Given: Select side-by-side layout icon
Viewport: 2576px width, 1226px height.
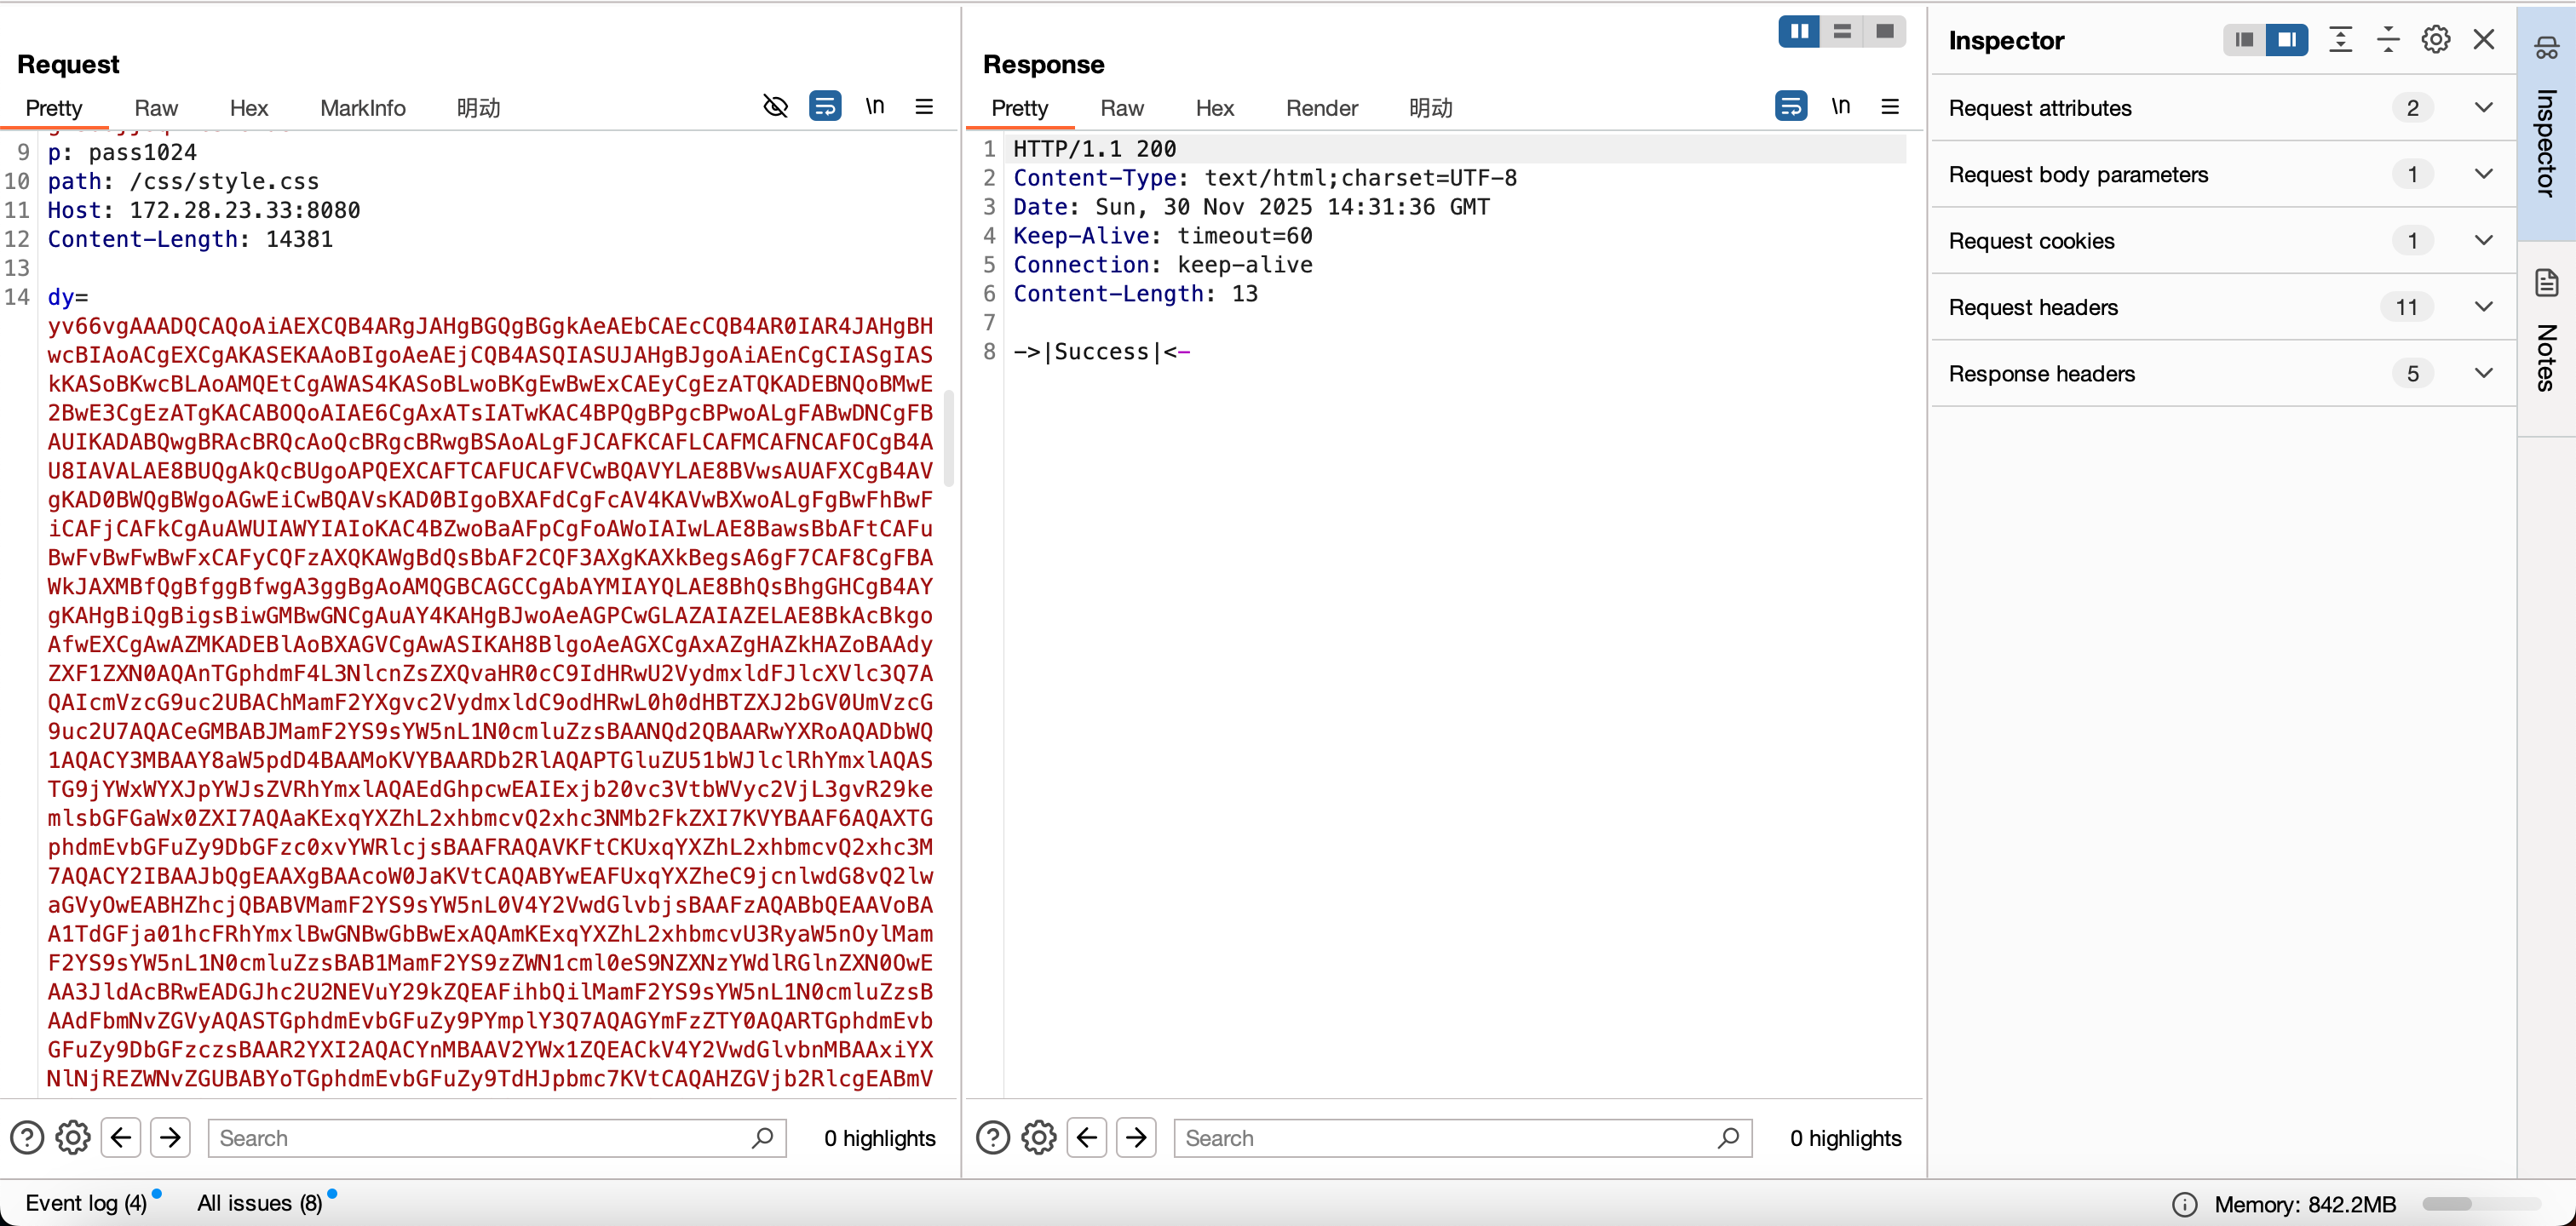Looking at the screenshot, I should click(x=1799, y=32).
